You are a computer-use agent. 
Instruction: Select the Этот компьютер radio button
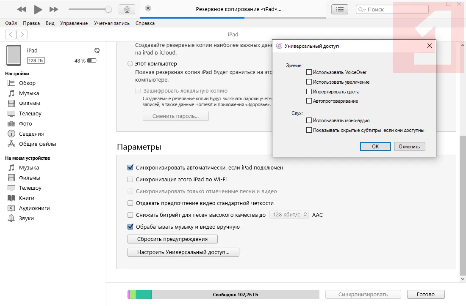[130, 64]
